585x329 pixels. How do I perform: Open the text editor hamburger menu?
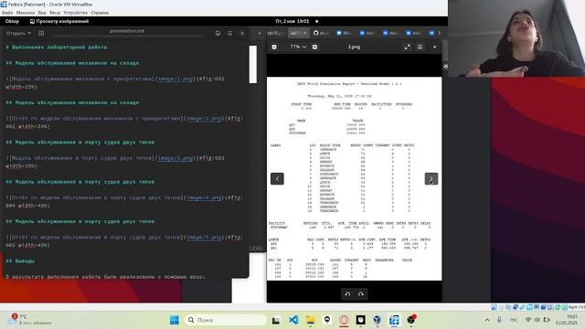[x=229, y=33]
